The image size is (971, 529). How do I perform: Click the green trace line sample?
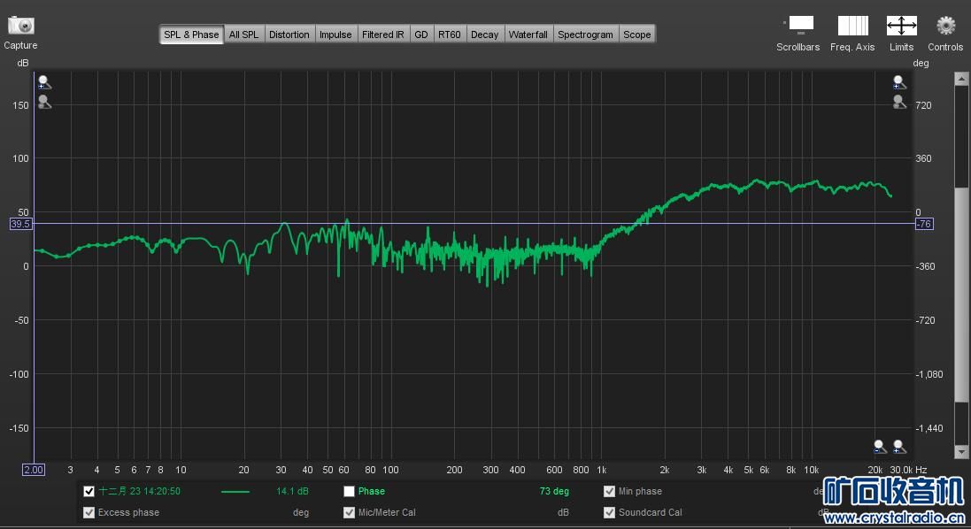(235, 492)
